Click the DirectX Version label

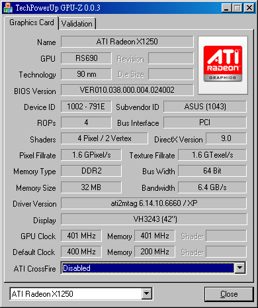point(179,140)
